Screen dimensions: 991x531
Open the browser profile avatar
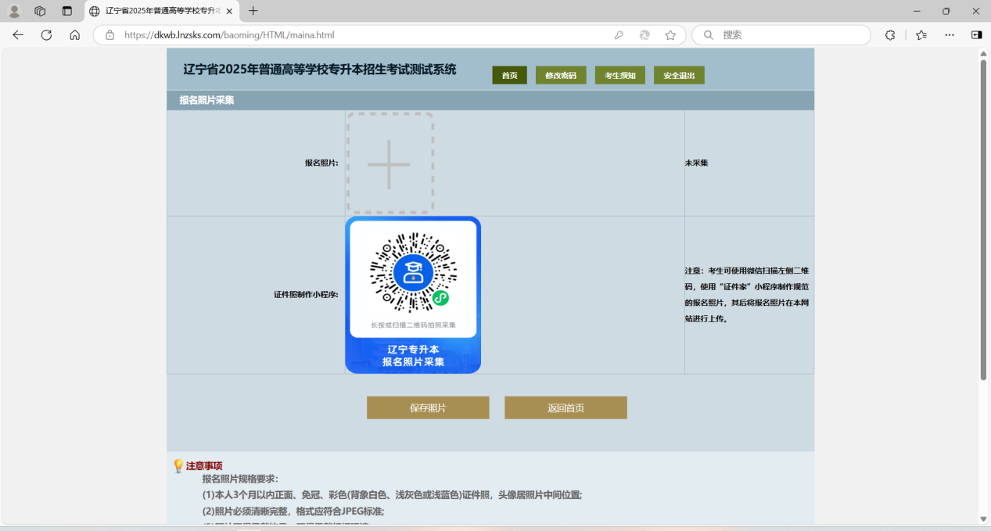(14, 11)
